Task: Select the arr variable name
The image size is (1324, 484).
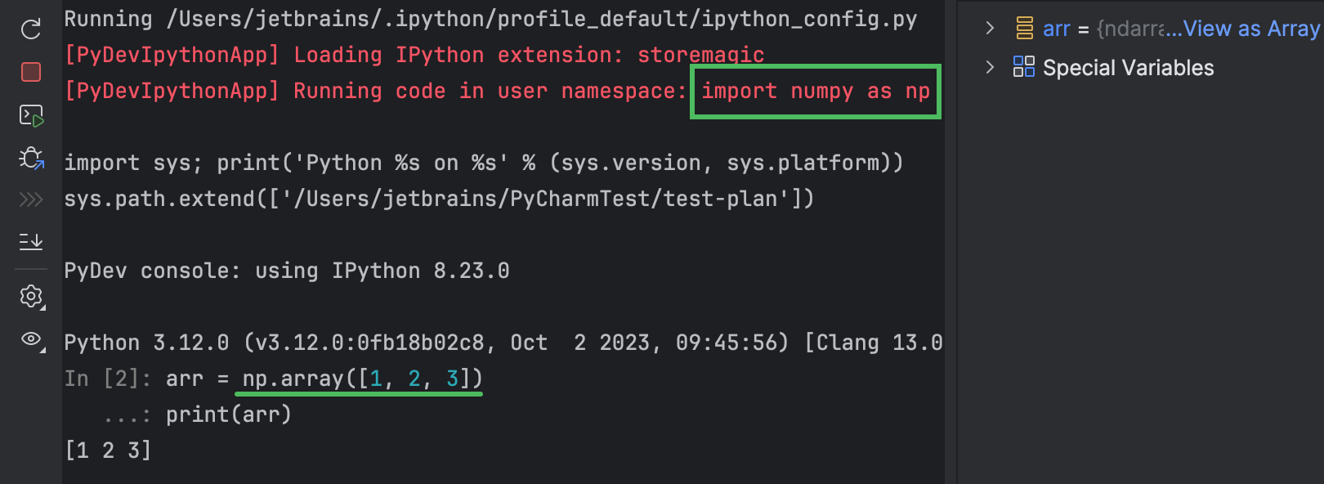Action: pyautogui.click(x=1056, y=29)
